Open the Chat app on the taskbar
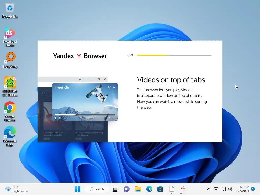 pos(127,189)
